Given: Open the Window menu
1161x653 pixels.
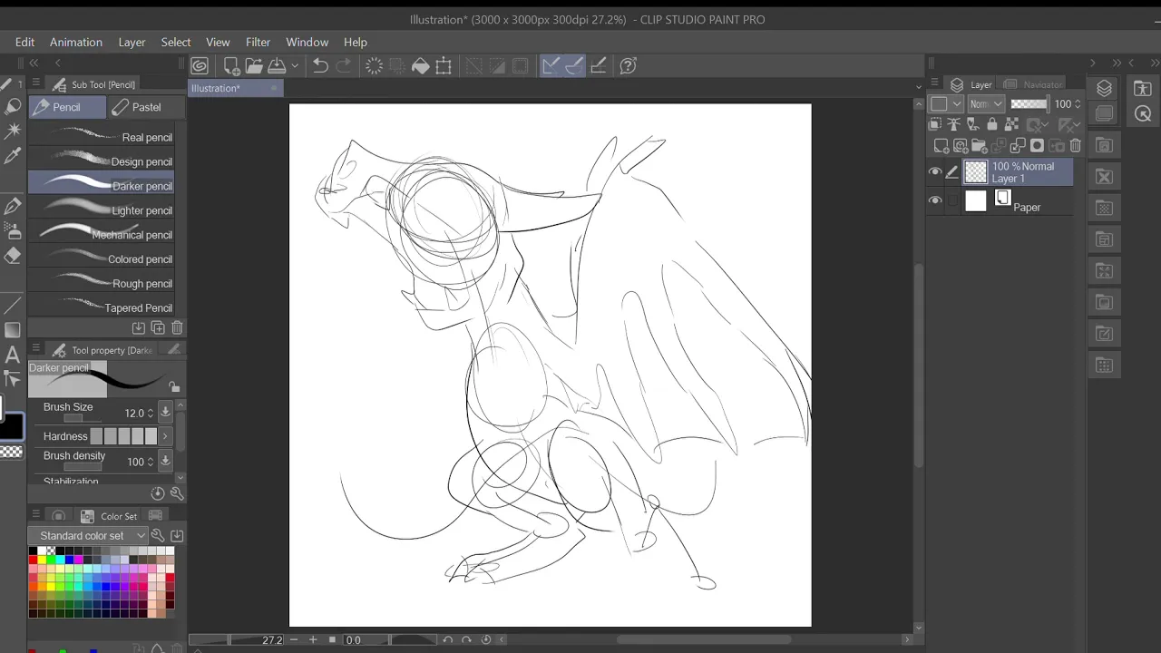Looking at the screenshot, I should pos(307,42).
